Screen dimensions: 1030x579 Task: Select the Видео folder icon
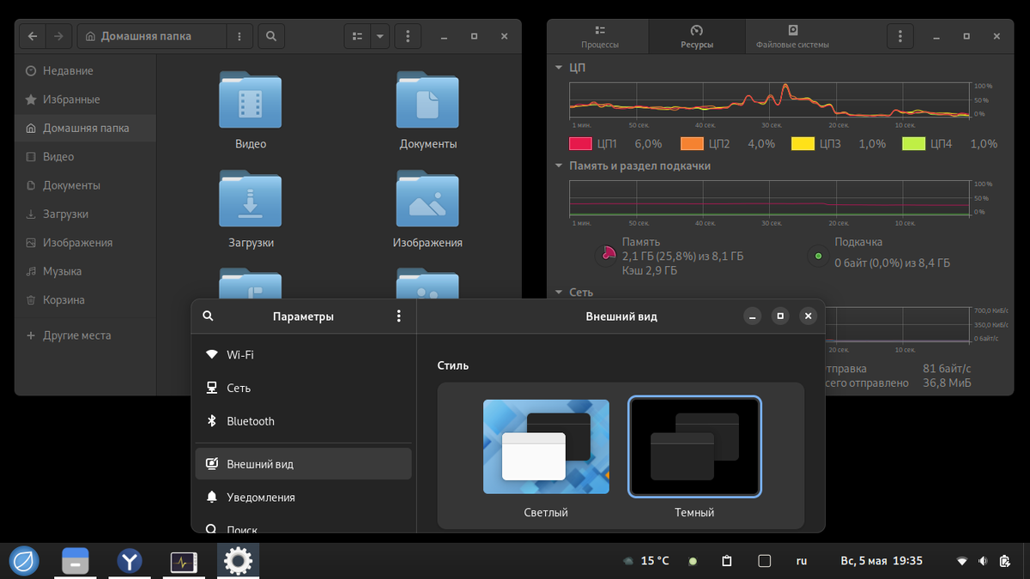point(251,100)
